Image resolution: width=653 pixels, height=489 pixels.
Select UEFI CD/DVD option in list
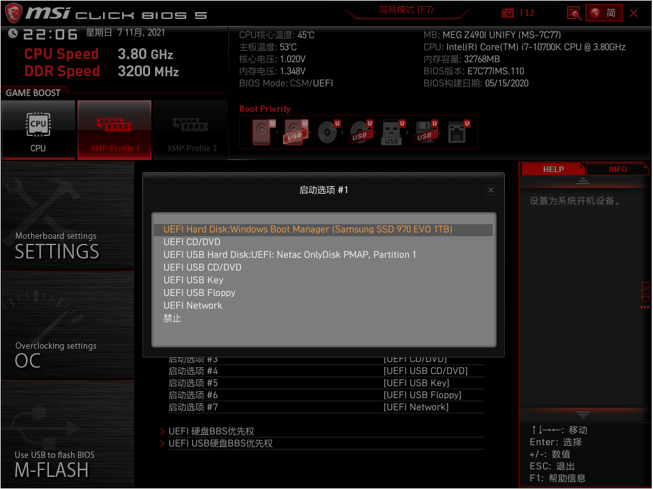323,242
